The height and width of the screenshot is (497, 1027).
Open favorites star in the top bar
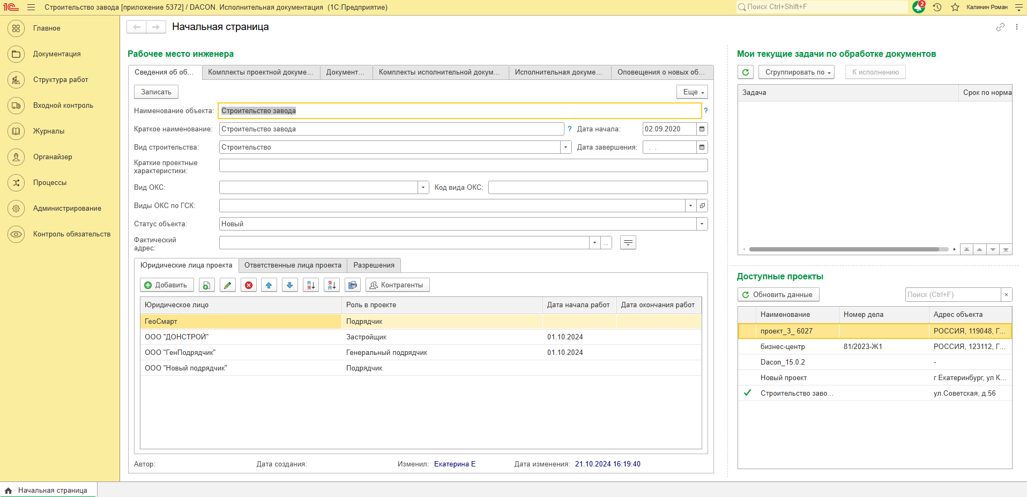pos(955,7)
